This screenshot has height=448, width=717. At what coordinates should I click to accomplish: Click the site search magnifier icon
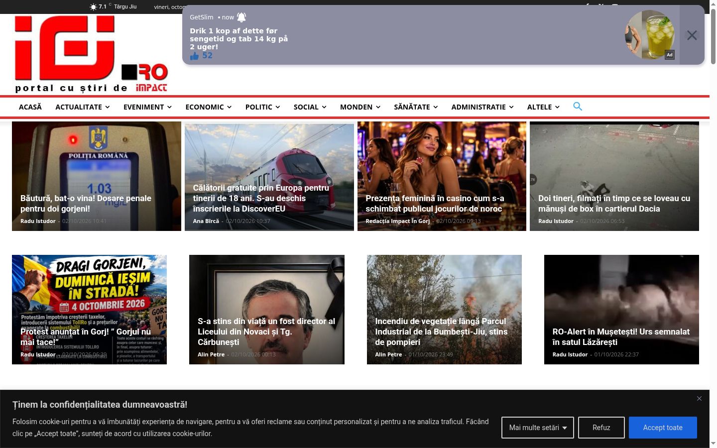point(578,107)
